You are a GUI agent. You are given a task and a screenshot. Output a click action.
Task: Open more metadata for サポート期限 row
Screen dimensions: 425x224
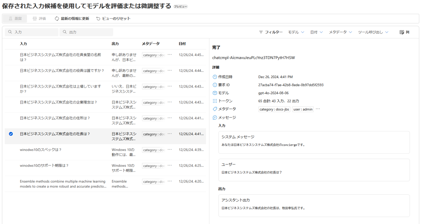click(170, 166)
